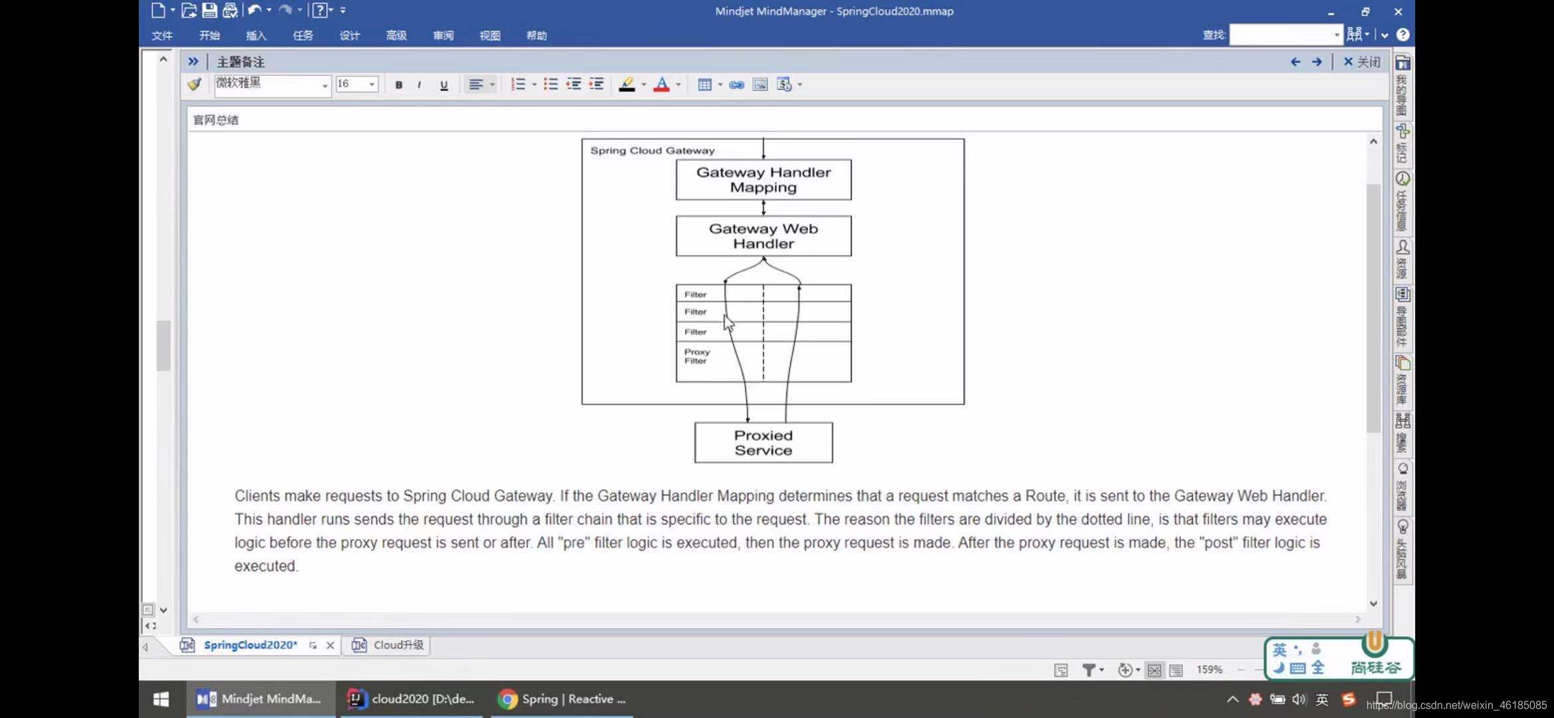Viewport: 1554px width, 718px height.
Task: Open search history dropdown in find box
Action: (x=1336, y=35)
